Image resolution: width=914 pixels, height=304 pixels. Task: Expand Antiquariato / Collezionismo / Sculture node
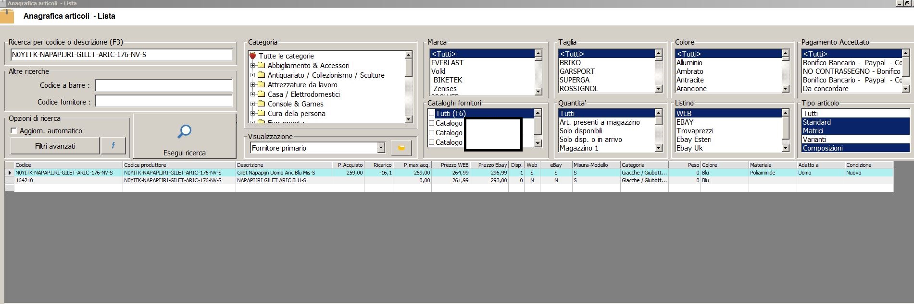pyautogui.click(x=252, y=75)
